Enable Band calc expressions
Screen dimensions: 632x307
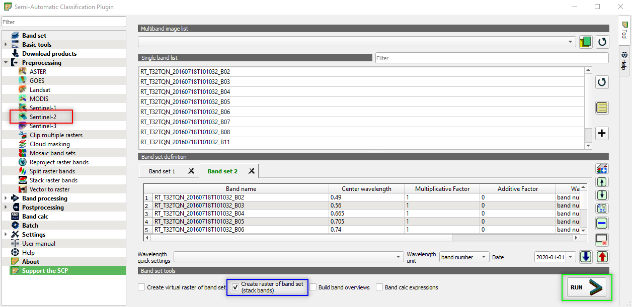pyautogui.click(x=379, y=287)
